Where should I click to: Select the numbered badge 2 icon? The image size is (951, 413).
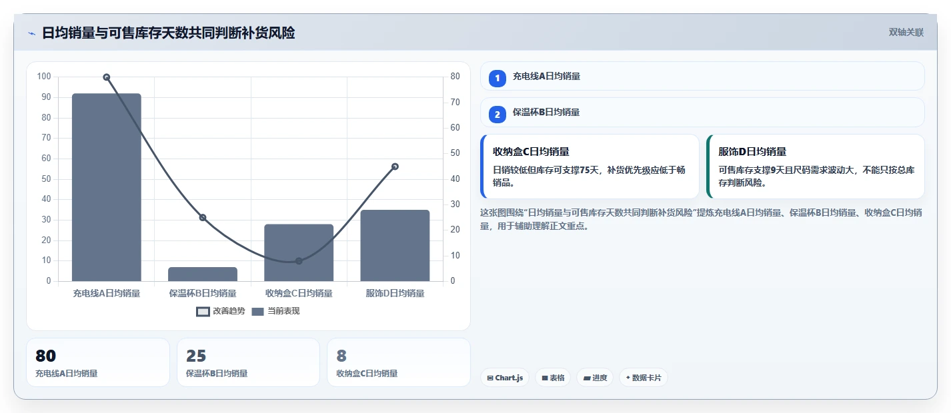click(498, 114)
